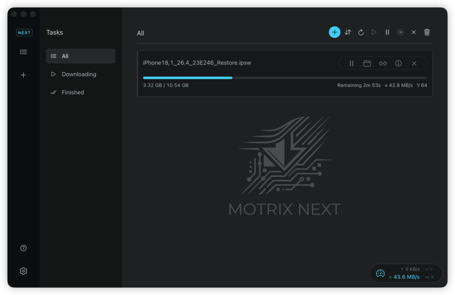455x295 pixels.
Task: Cancel the iPhone18 download task
Action: click(x=414, y=63)
